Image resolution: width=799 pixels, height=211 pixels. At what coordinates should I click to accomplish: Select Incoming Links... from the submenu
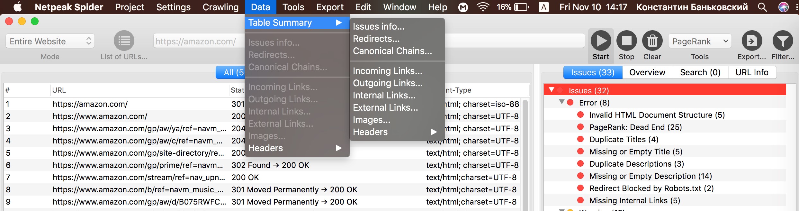[x=387, y=71]
